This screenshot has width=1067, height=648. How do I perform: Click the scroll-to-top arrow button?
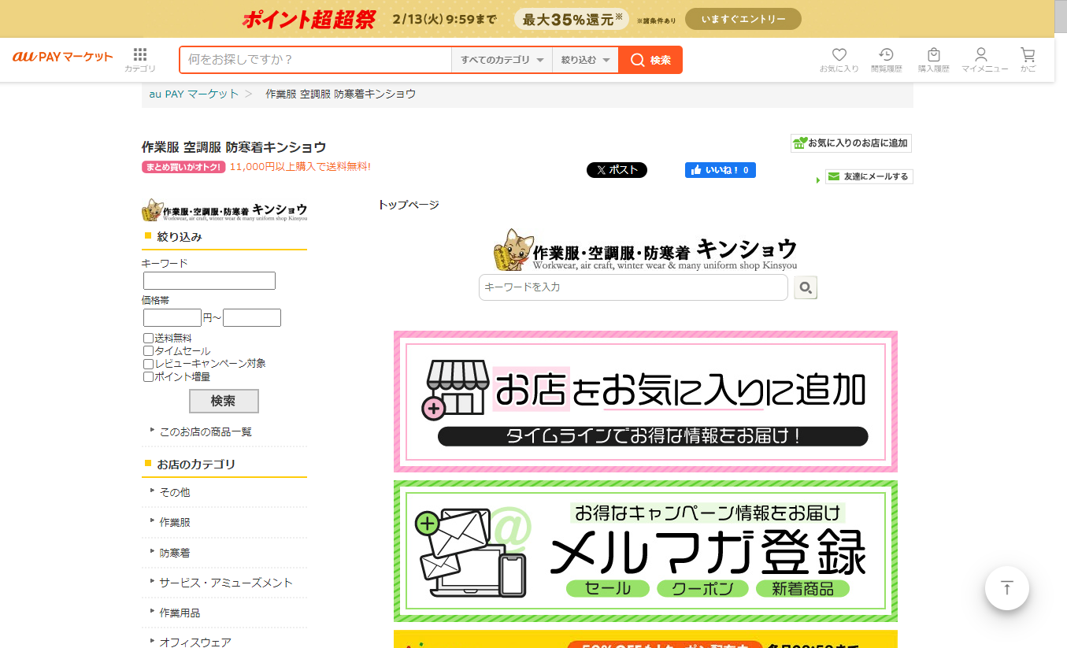tap(1006, 588)
